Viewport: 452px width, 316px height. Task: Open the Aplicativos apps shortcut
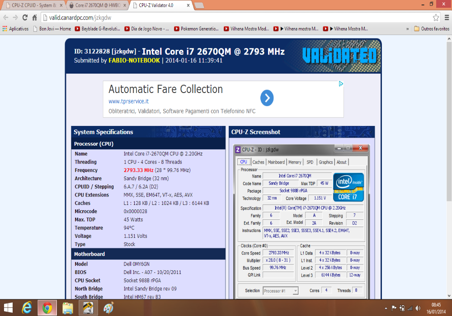click(x=15, y=29)
